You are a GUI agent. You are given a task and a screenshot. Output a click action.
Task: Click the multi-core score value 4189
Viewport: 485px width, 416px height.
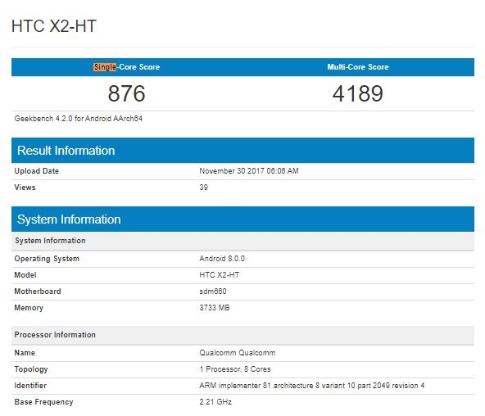coord(358,93)
